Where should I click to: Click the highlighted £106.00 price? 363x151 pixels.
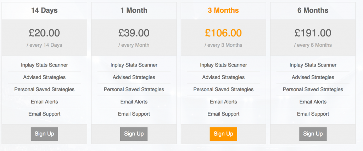click(x=223, y=33)
